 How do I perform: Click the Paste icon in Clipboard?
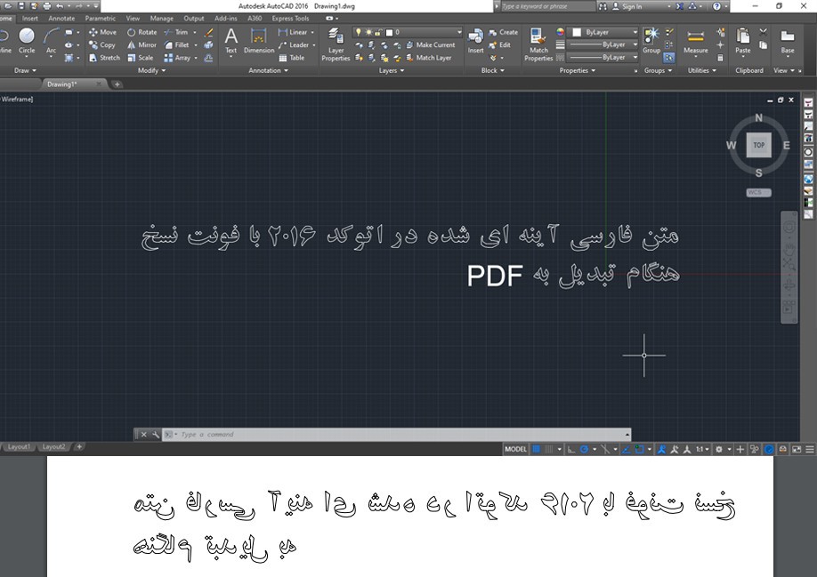[x=743, y=41]
